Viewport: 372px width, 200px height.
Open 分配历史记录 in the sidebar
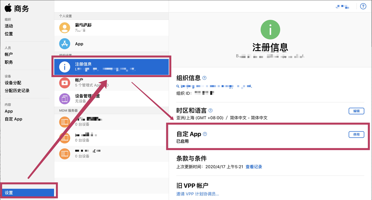click(17, 91)
